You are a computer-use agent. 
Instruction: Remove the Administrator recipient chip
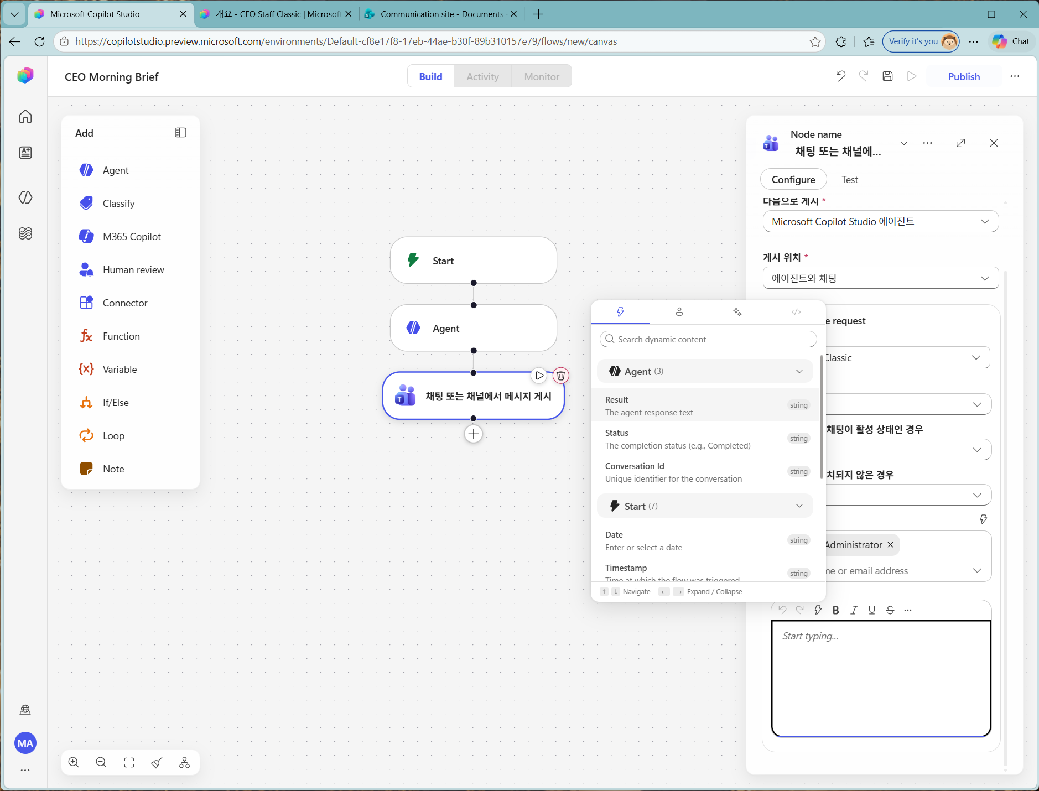[x=890, y=545]
